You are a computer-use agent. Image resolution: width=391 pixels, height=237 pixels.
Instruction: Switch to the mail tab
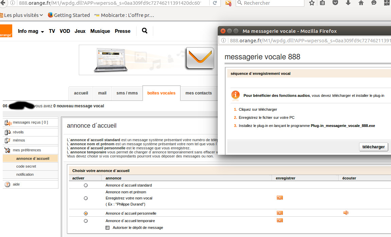point(102,93)
